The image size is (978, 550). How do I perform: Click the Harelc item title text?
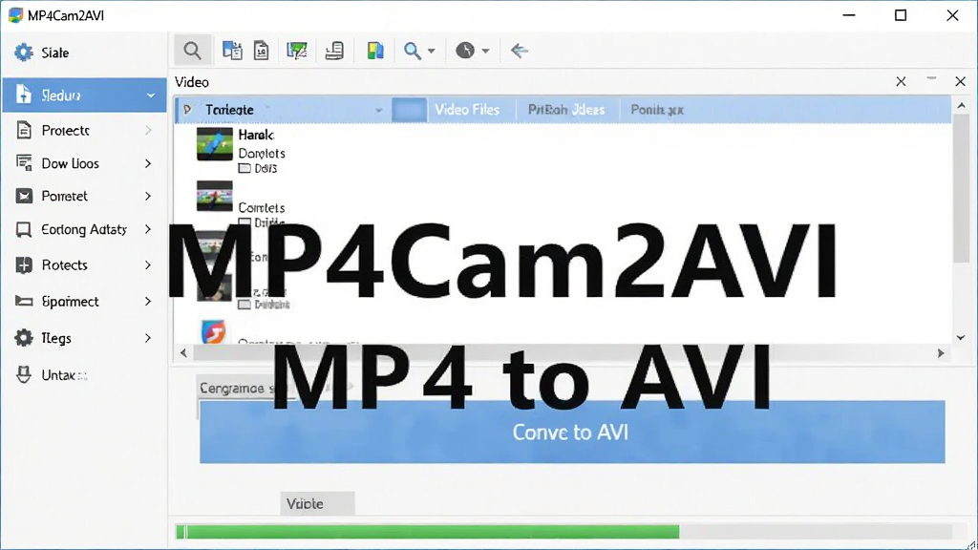(256, 134)
